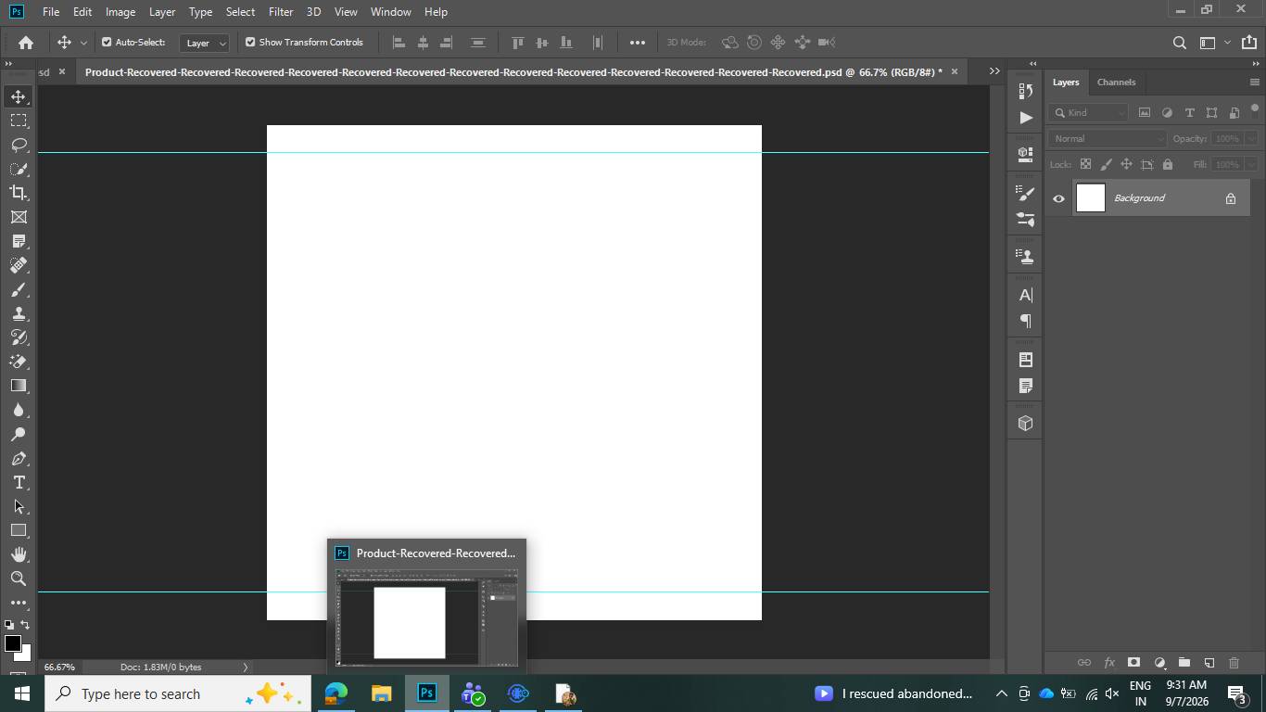This screenshot has width=1266, height=712.
Task: Toggle the Auto-Select checkbox
Action: tap(107, 43)
